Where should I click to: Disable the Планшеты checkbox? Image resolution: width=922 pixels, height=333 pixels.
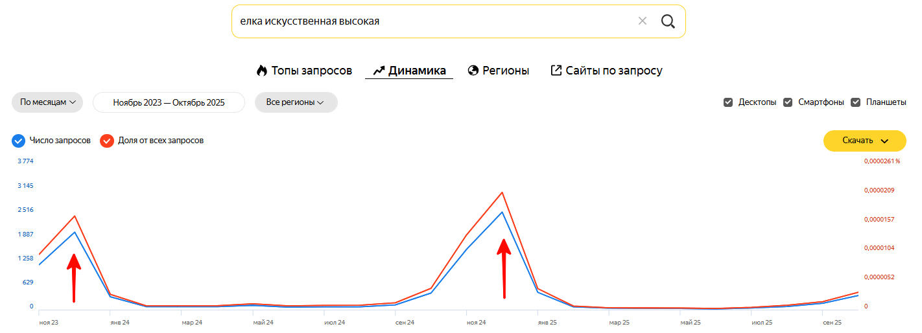pyautogui.click(x=855, y=102)
